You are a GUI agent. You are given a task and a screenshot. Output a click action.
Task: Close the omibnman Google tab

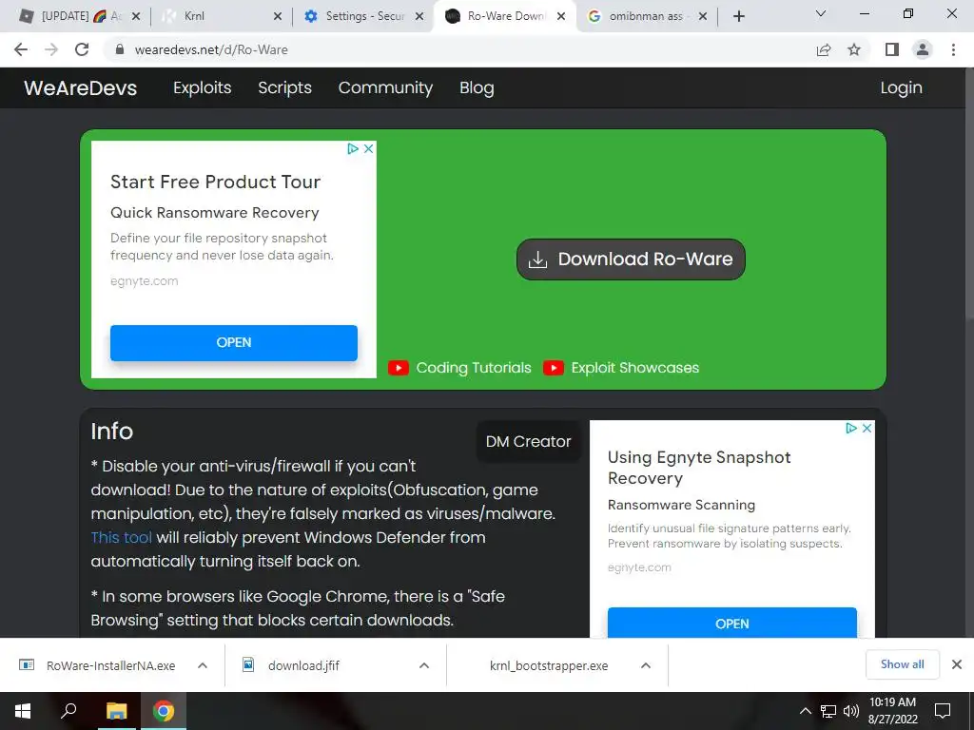pos(703,16)
